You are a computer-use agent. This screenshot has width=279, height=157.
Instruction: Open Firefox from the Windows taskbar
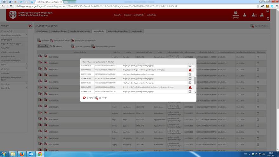tap(22, 154)
